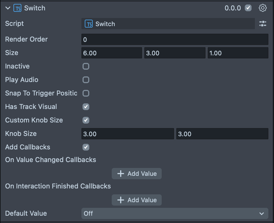The image size is (274, 223).
Task: Click the first Knob Size field
Action: (127, 134)
